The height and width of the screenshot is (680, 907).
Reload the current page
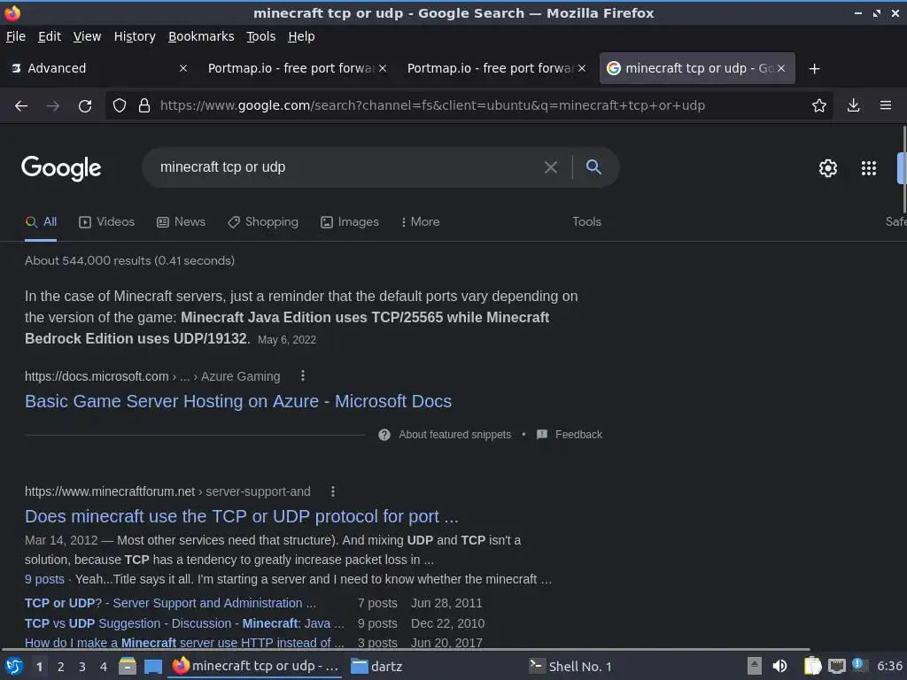[x=85, y=106]
